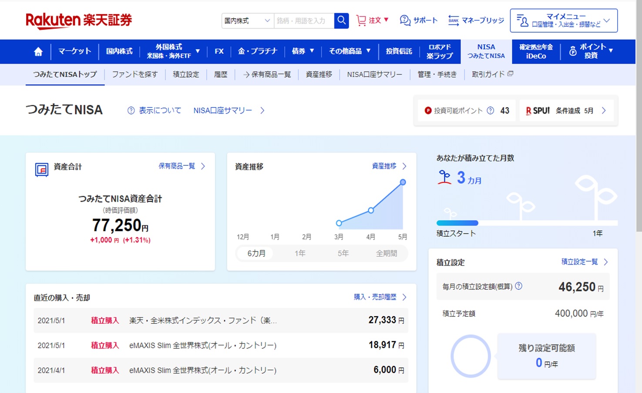Click the magnifier search button
642x393 pixels.
click(342, 20)
